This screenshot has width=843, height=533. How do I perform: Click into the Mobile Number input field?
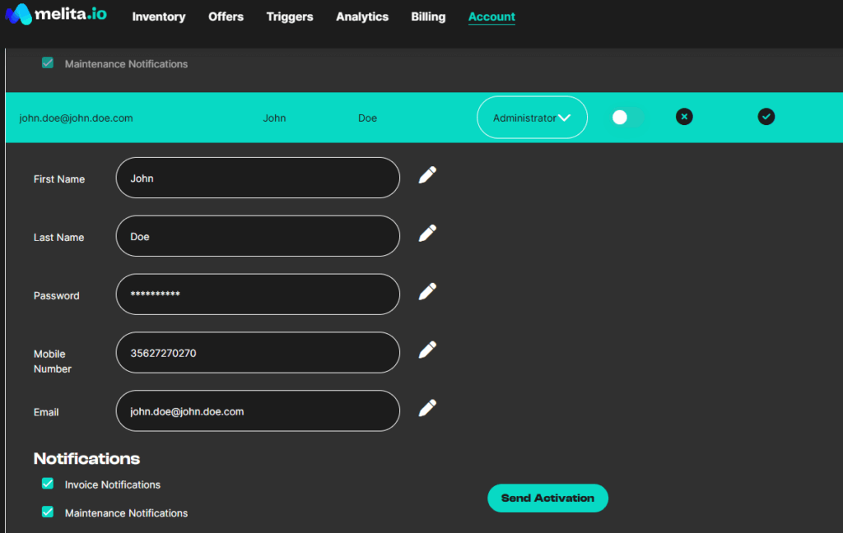point(258,353)
